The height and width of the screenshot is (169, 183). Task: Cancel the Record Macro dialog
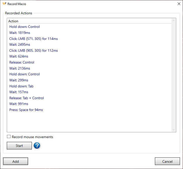click(167, 161)
